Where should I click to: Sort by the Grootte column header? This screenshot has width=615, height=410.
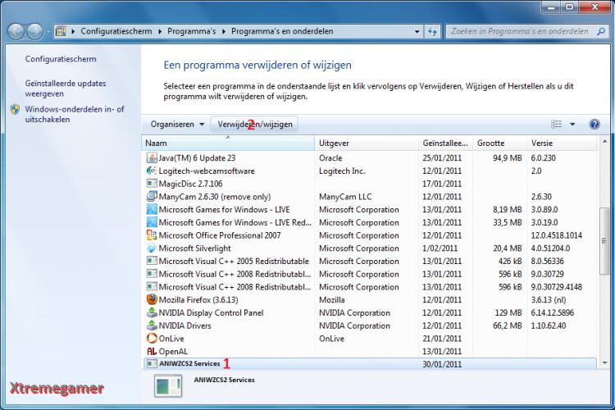499,143
